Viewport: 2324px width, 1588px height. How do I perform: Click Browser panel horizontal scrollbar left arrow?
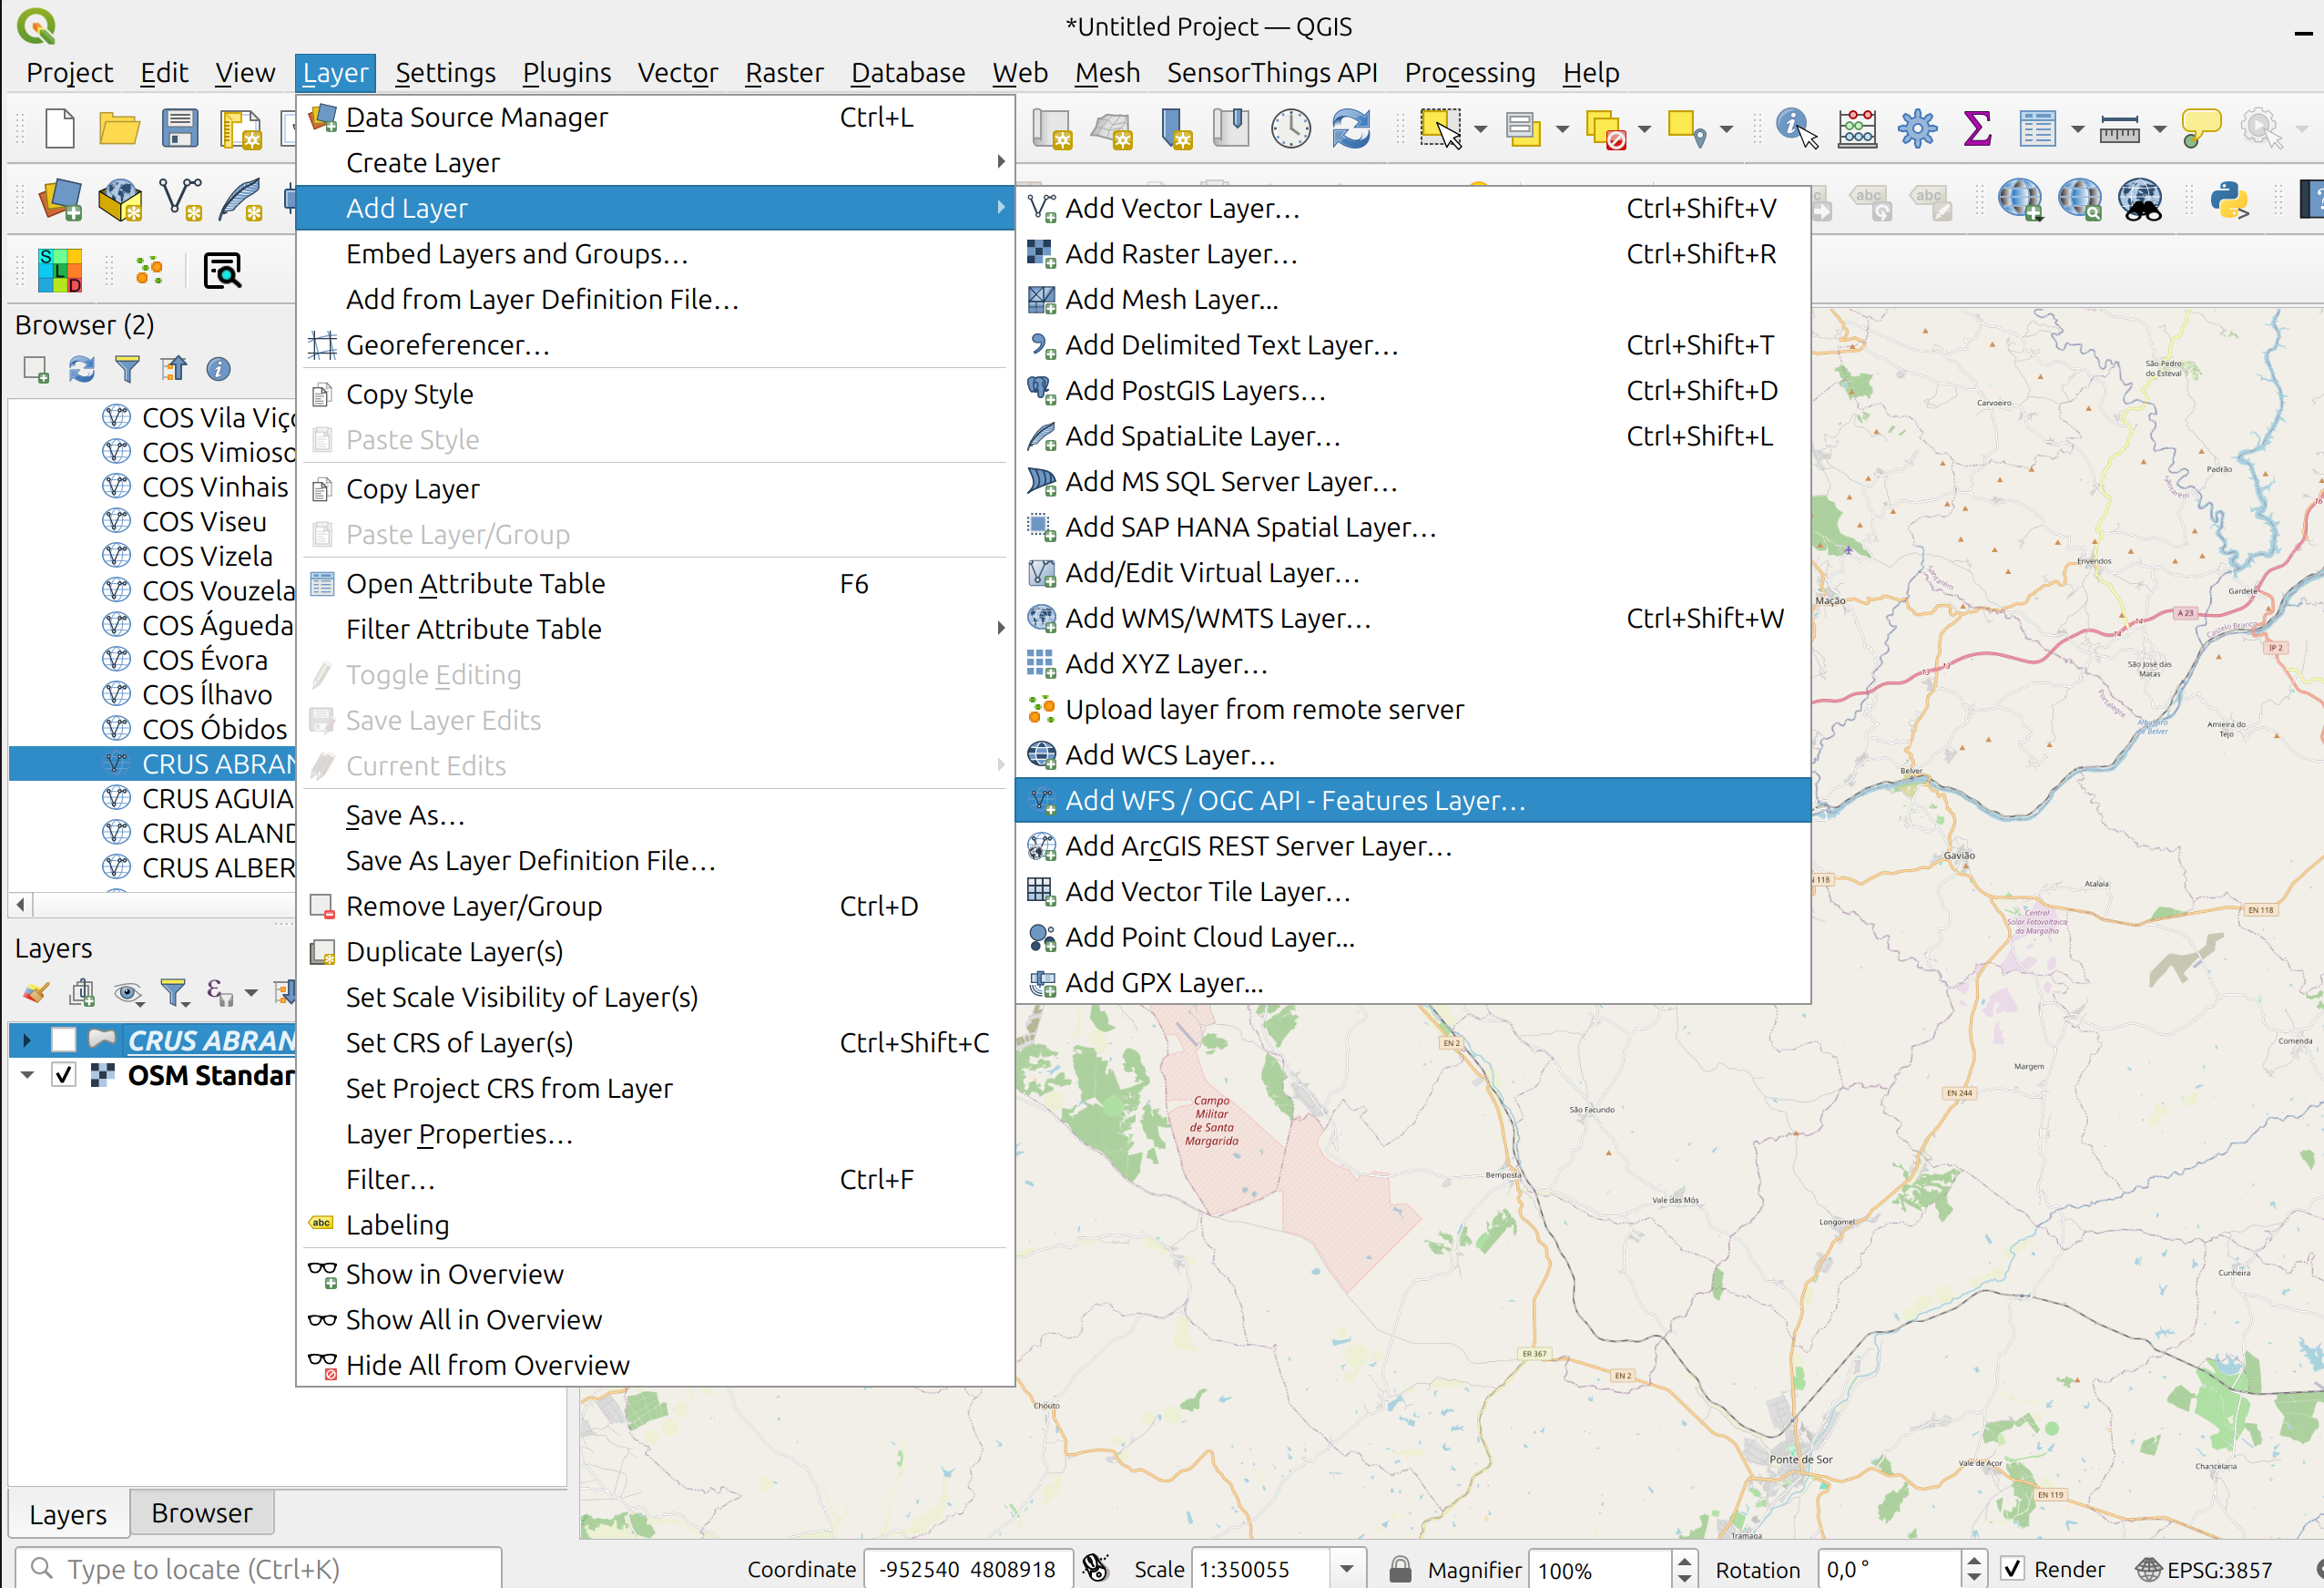coord(20,905)
